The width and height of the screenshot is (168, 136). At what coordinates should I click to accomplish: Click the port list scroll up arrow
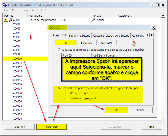pos(163,16)
